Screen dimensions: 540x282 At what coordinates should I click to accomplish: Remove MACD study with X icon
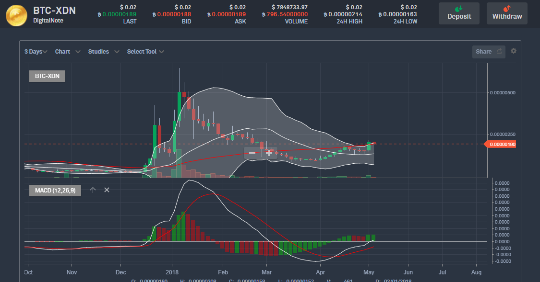(107, 190)
